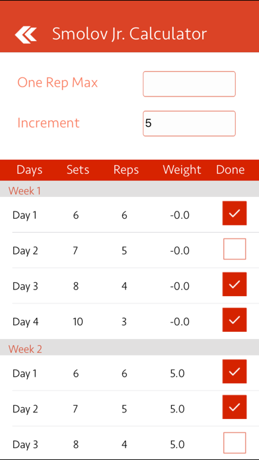Select Week 1 Day 4 row label
This screenshot has height=460, width=259.
pos(25,322)
